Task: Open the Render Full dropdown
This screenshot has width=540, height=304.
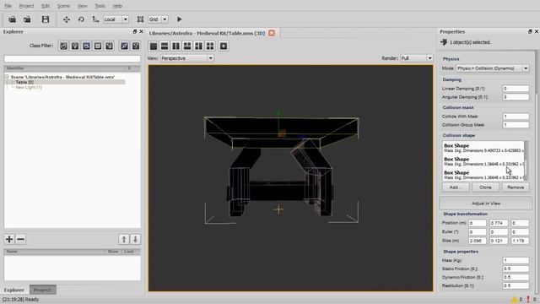Action: tap(416, 58)
